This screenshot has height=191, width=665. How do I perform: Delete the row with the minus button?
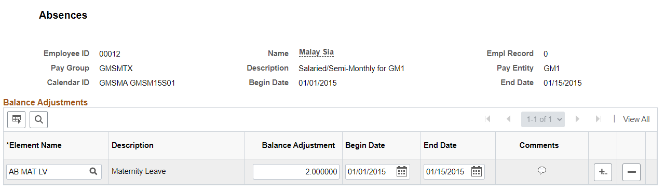(x=631, y=172)
